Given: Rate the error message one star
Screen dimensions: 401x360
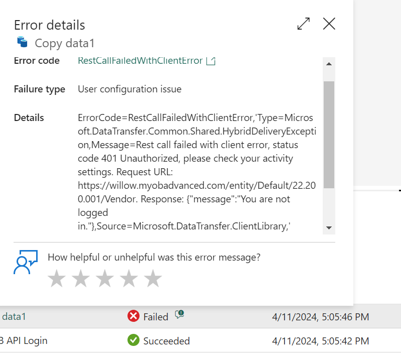Looking at the screenshot, I should [57, 278].
